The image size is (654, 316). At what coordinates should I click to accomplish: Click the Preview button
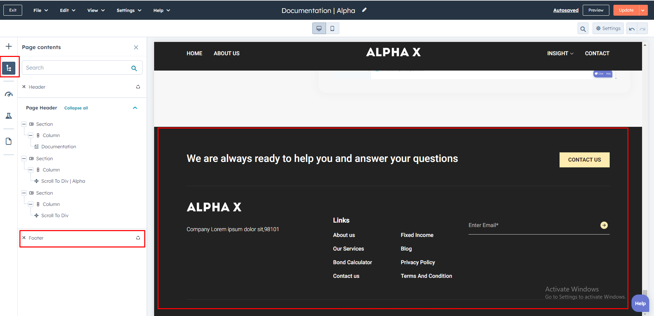pos(596,10)
